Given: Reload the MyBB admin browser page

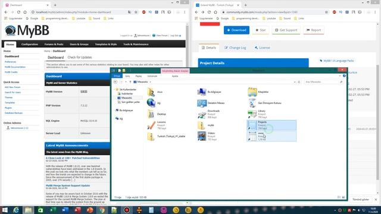Looking at the screenshot, I should [18, 12].
